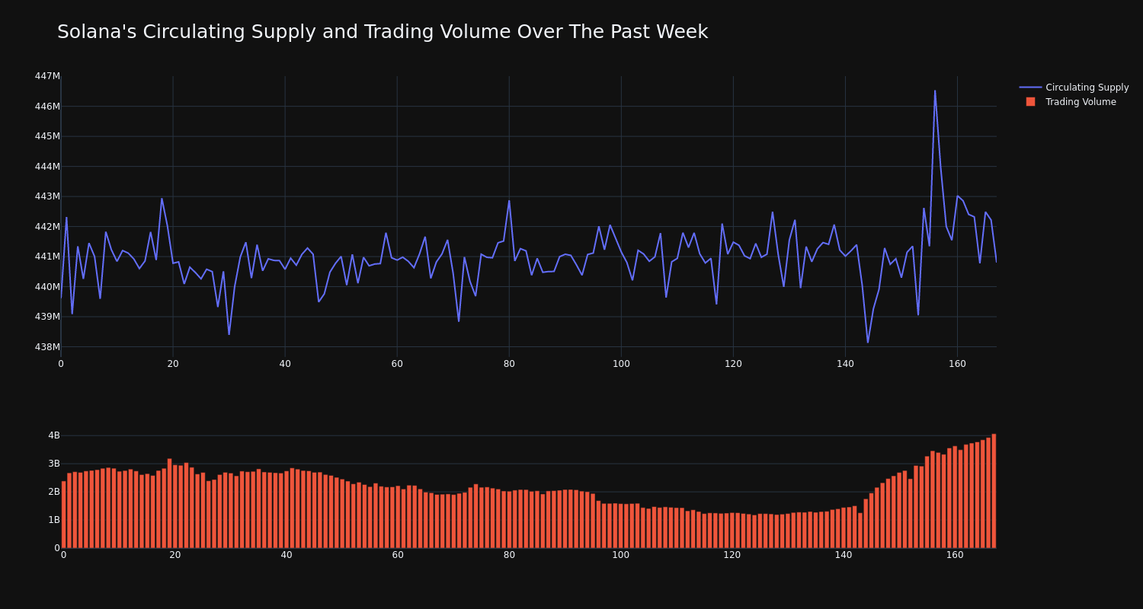This screenshot has height=609, width=1143.
Task: Click the 443M y-axis label
Action: tap(47, 196)
